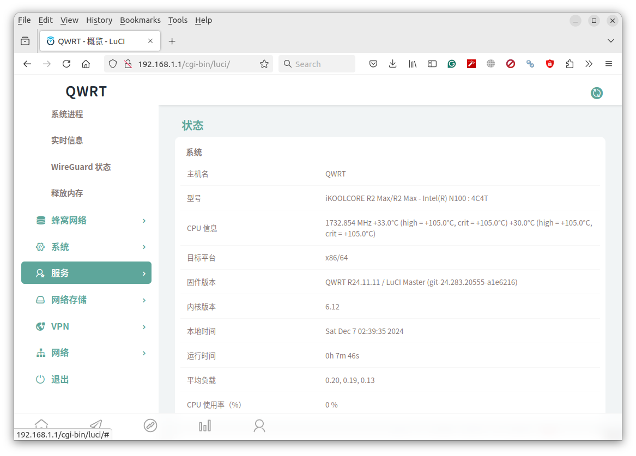Select the QWRT - 概览 - LuCI tab
636x456 pixels.
click(100, 41)
